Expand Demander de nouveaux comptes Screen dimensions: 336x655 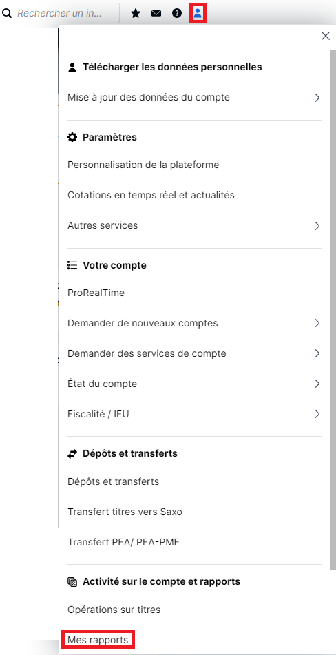pos(194,323)
